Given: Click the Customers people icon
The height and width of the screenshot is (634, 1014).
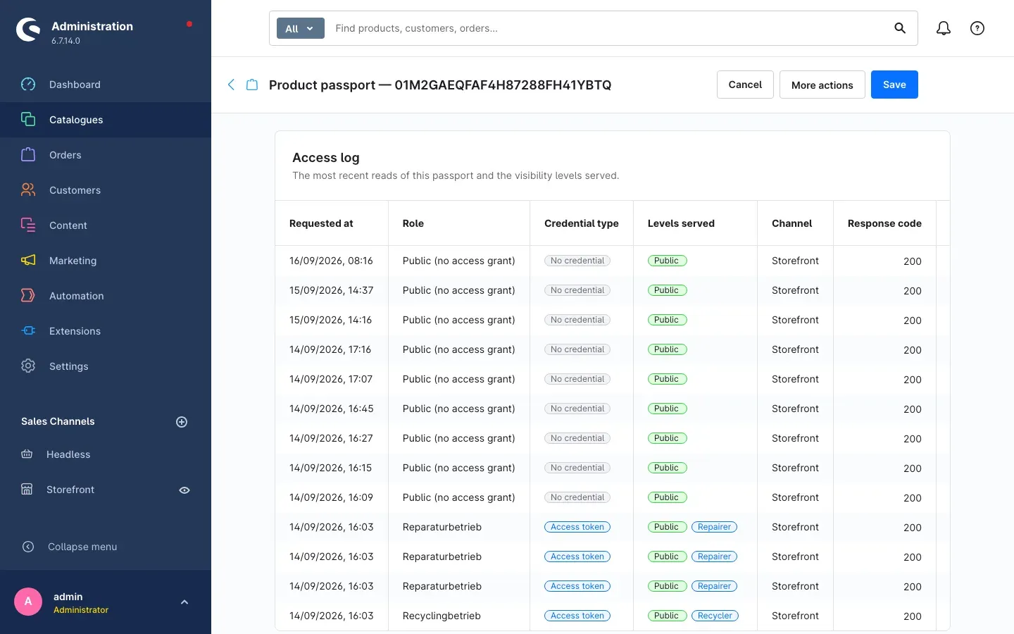Looking at the screenshot, I should click(28, 190).
